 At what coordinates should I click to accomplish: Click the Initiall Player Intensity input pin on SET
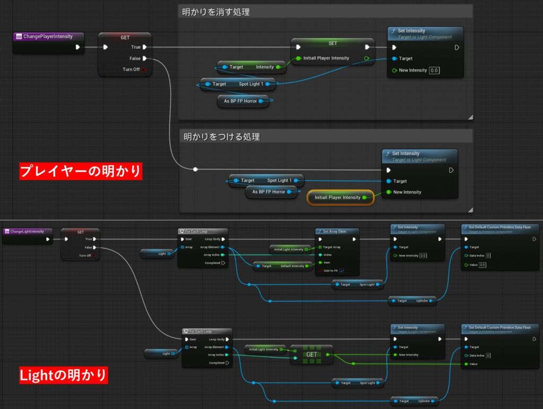[x=299, y=58]
